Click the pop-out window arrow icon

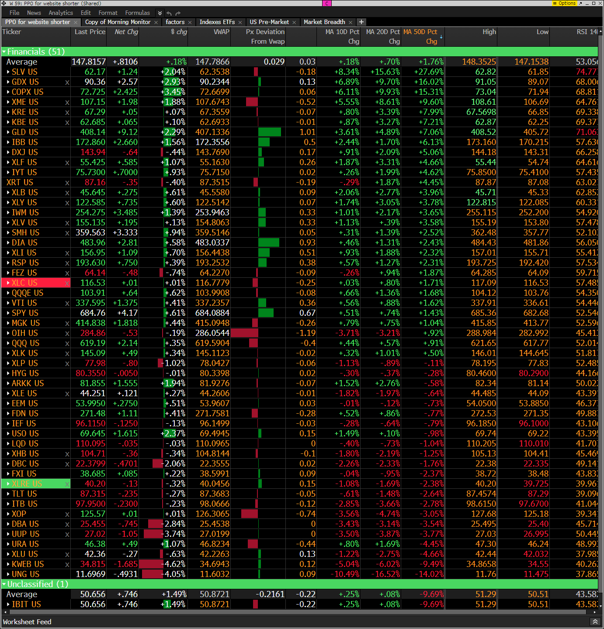580,3
